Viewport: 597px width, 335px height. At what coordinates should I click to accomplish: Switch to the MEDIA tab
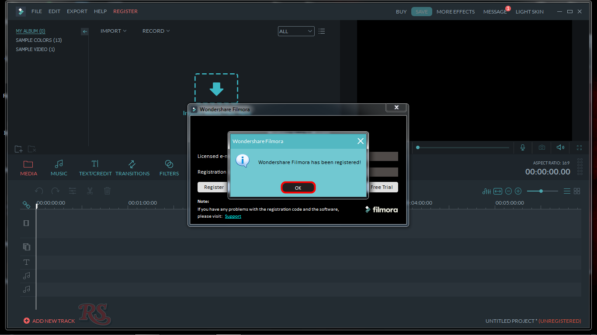click(x=29, y=168)
